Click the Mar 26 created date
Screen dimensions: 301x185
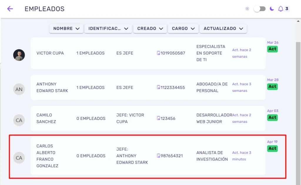click(x=273, y=42)
